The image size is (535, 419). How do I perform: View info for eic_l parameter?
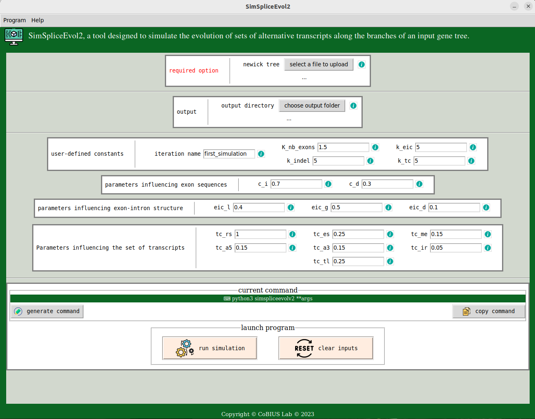point(291,208)
